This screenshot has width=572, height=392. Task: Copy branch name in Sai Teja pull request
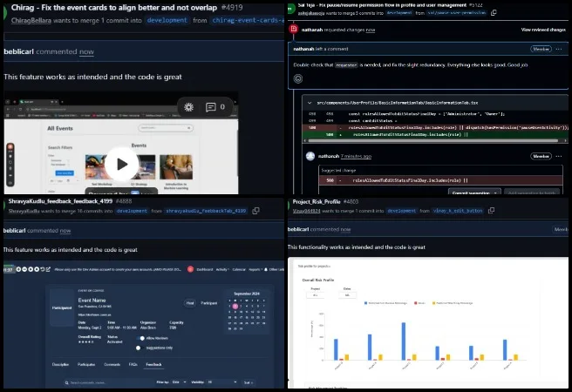[494, 13]
